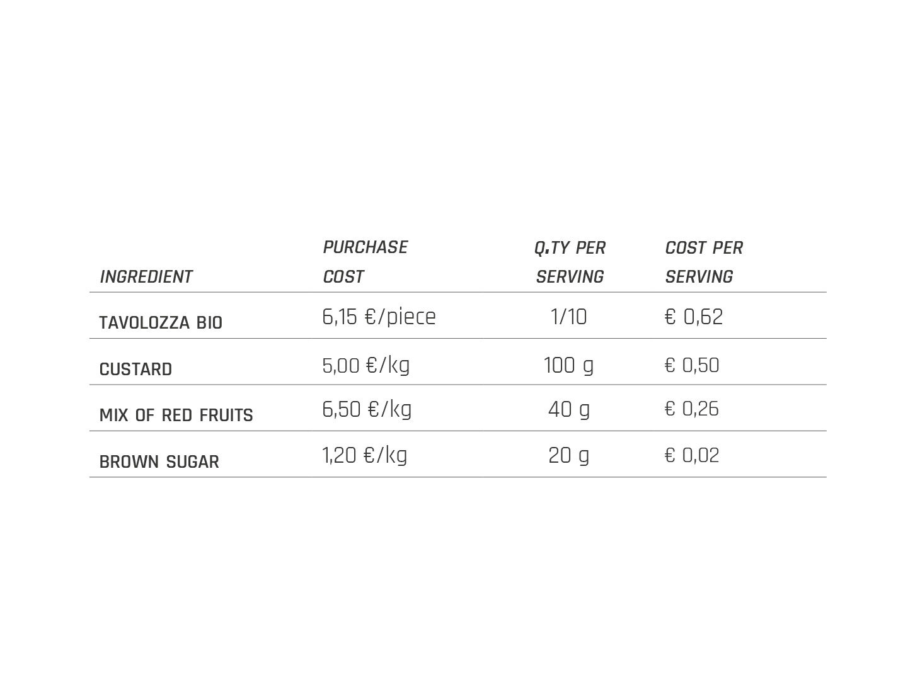
Task: Click the 100 g quantity cell
Action: [x=568, y=366]
